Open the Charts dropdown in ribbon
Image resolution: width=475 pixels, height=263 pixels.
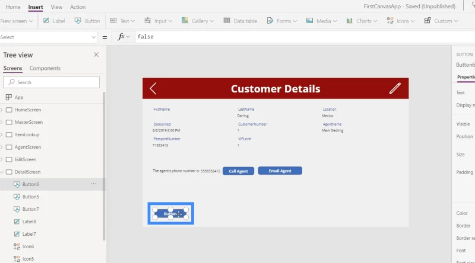(362, 21)
